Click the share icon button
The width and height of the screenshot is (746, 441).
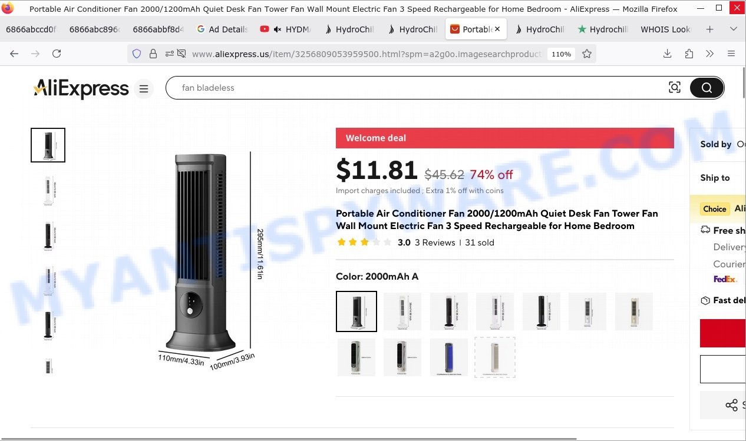[x=731, y=405]
